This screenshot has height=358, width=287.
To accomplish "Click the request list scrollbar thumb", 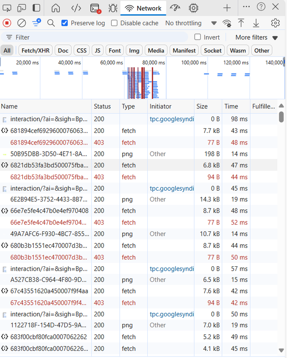I will coord(282,117).
